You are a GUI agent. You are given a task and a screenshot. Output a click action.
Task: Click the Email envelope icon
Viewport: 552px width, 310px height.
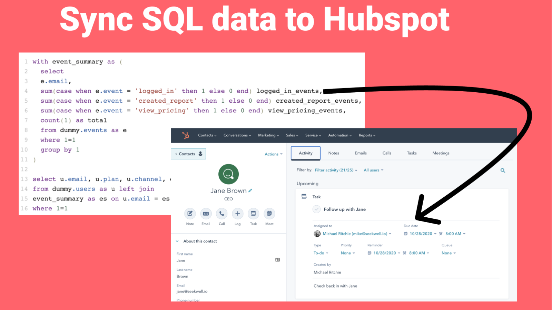click(206, 214)
